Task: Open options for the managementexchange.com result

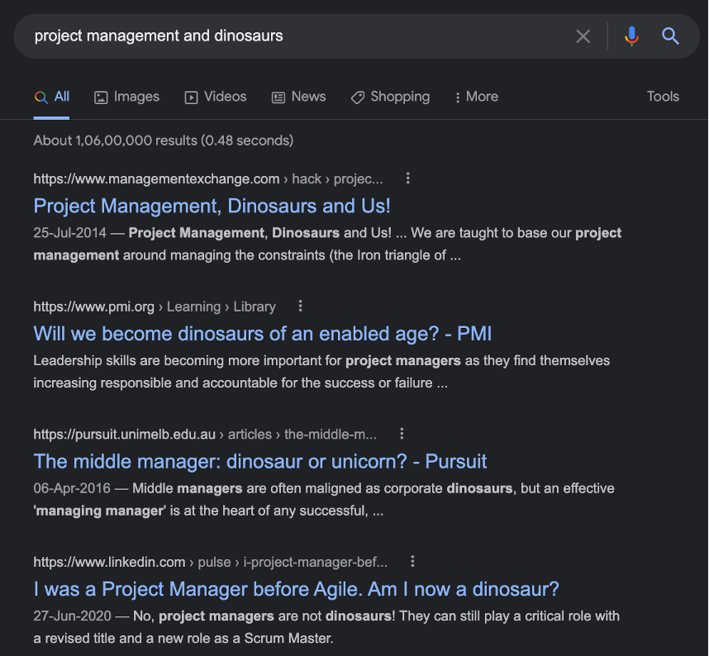Action: pyautogui.click(x=407, y=178)
